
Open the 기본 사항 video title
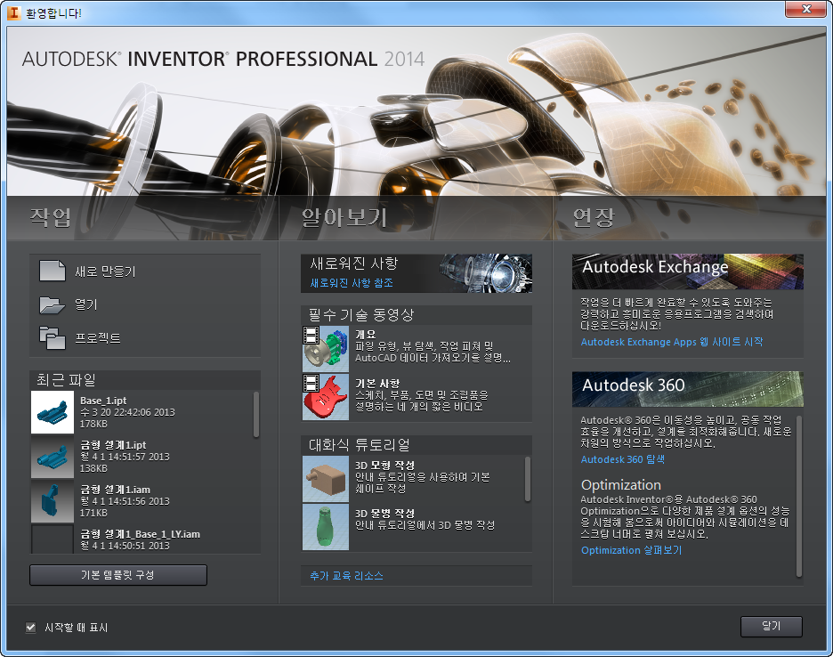[377, 383]
